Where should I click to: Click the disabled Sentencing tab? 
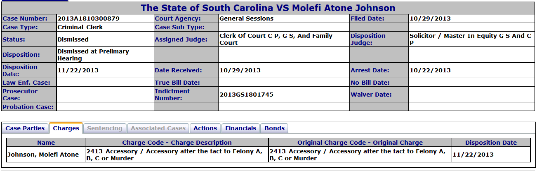[x=104, y=128]
